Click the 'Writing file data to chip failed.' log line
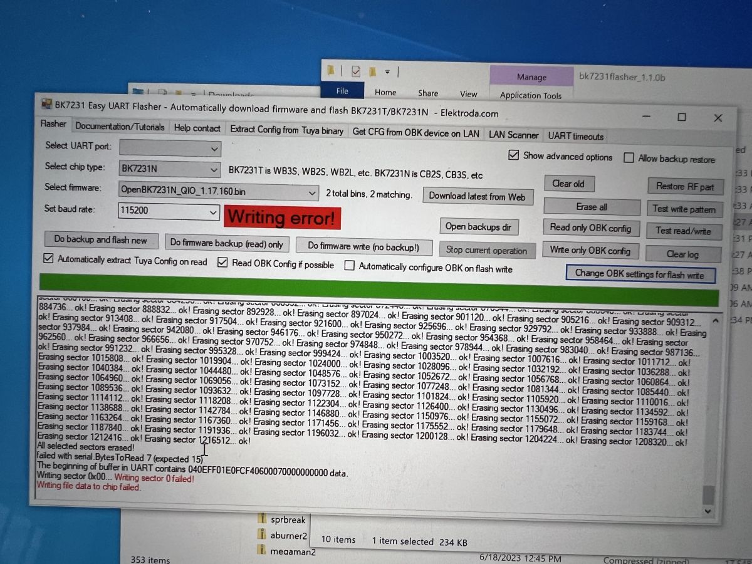This screenshot has height=564, width=752. point(88,486)
